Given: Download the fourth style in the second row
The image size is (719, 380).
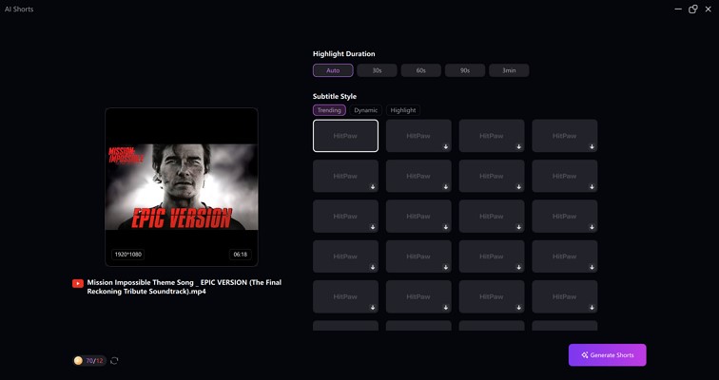Looking at the screenshot, I should (592, 187).
